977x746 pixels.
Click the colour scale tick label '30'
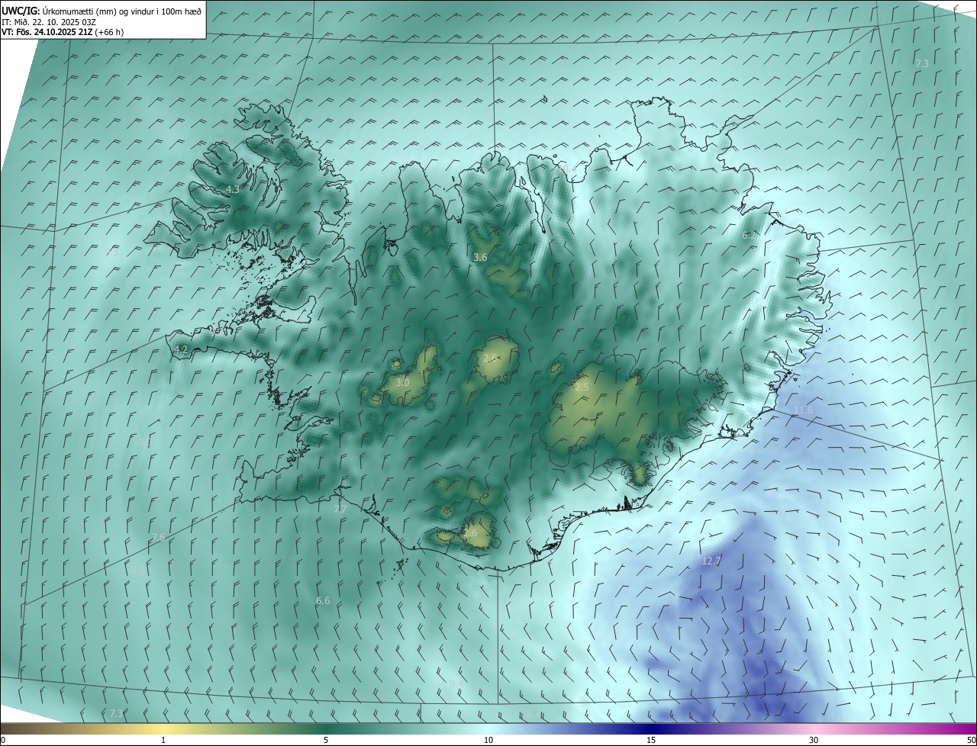(x=814, y=740)
